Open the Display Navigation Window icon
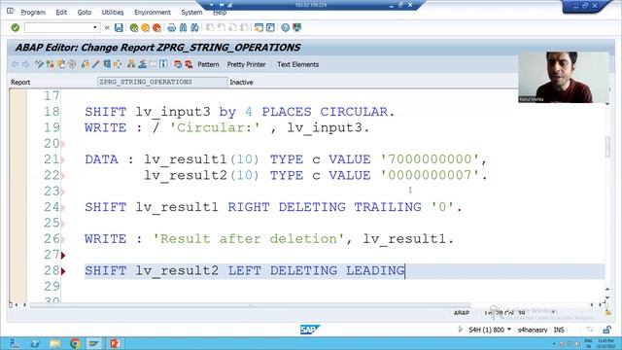 tap(142, 64)
